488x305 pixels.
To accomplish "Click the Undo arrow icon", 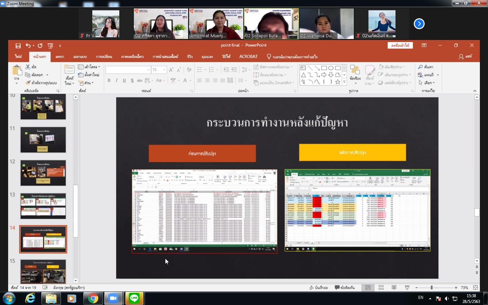I will pos(28,46).
